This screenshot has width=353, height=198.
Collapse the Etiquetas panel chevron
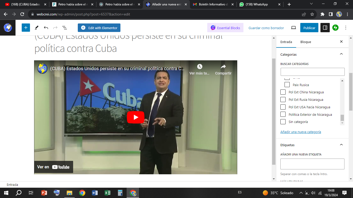[x=341, y=145]
